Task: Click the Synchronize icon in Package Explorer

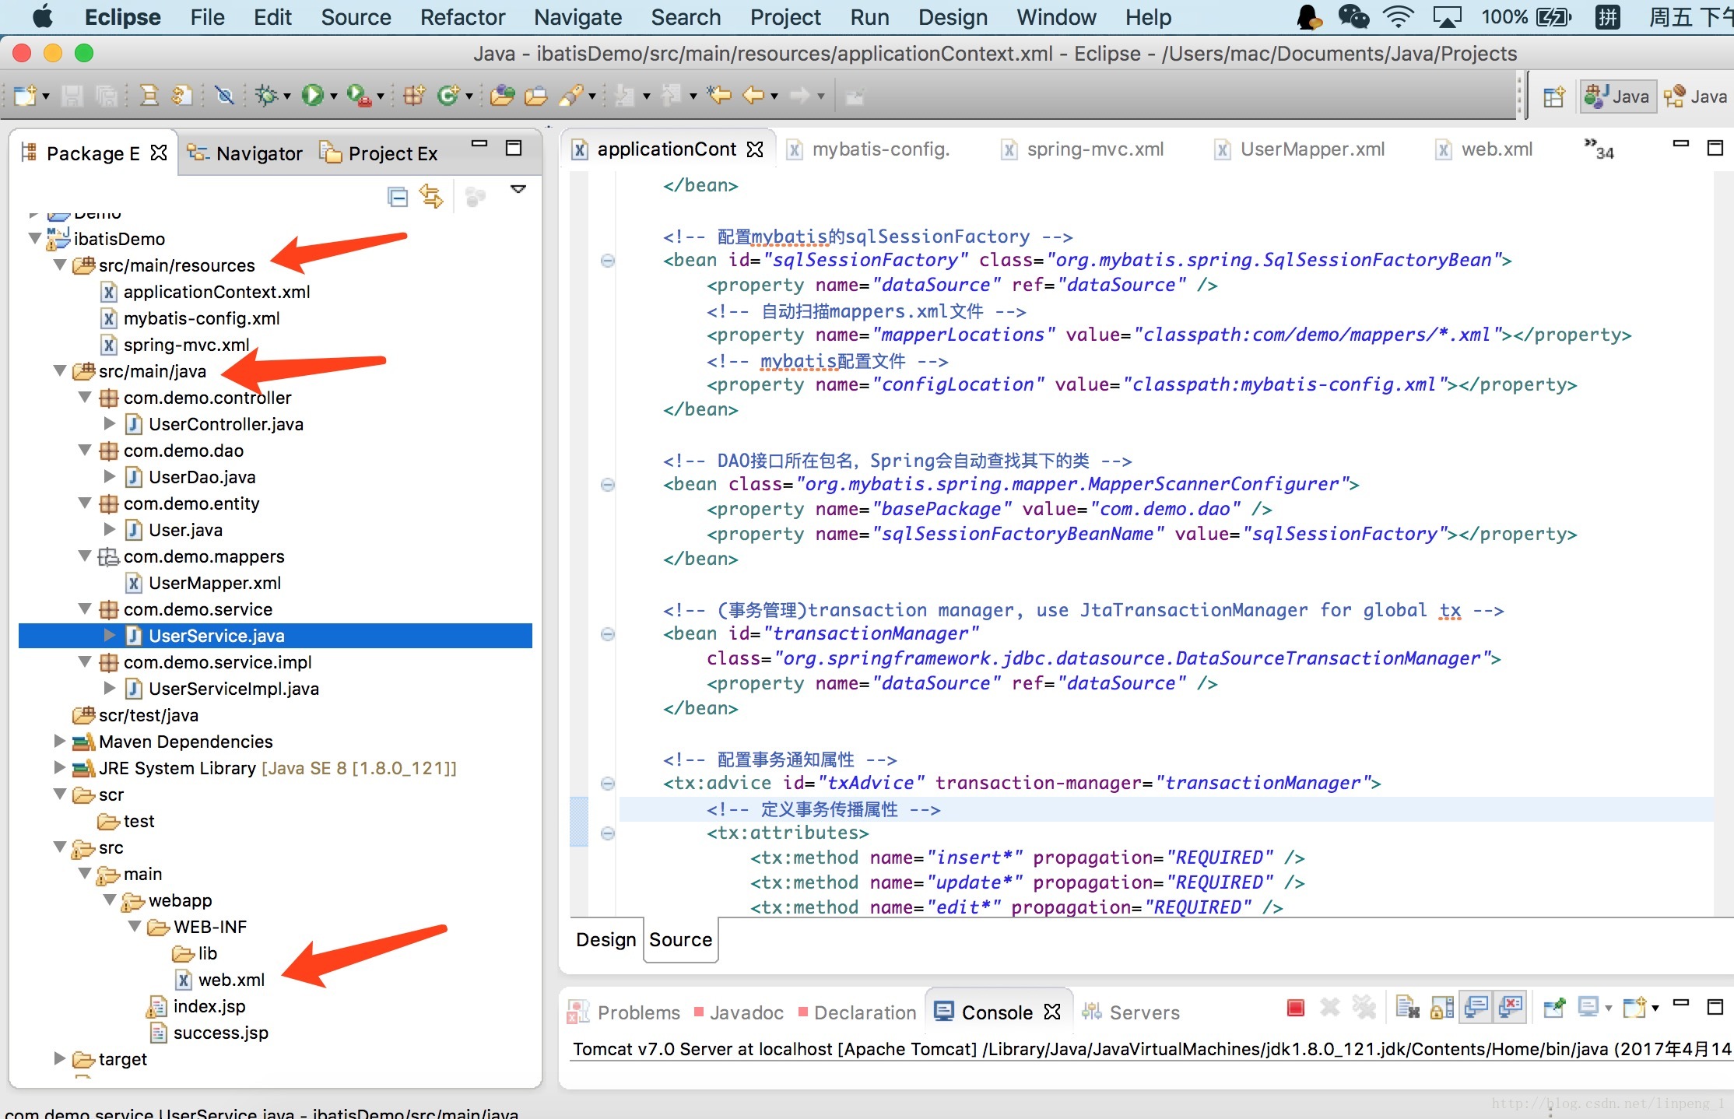Action: click(430, 195)
